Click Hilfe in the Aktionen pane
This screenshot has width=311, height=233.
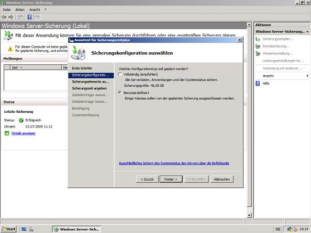[x=266, y=84]
